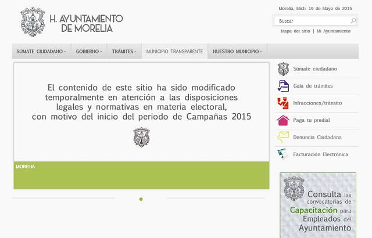
Task: Click the Súmate ciudadano crest icon
Action: point(283,69)
